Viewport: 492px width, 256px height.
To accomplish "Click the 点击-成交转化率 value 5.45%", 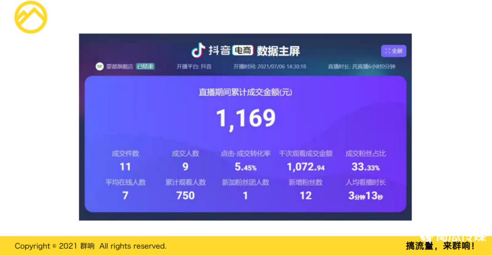I will (246, 167).
